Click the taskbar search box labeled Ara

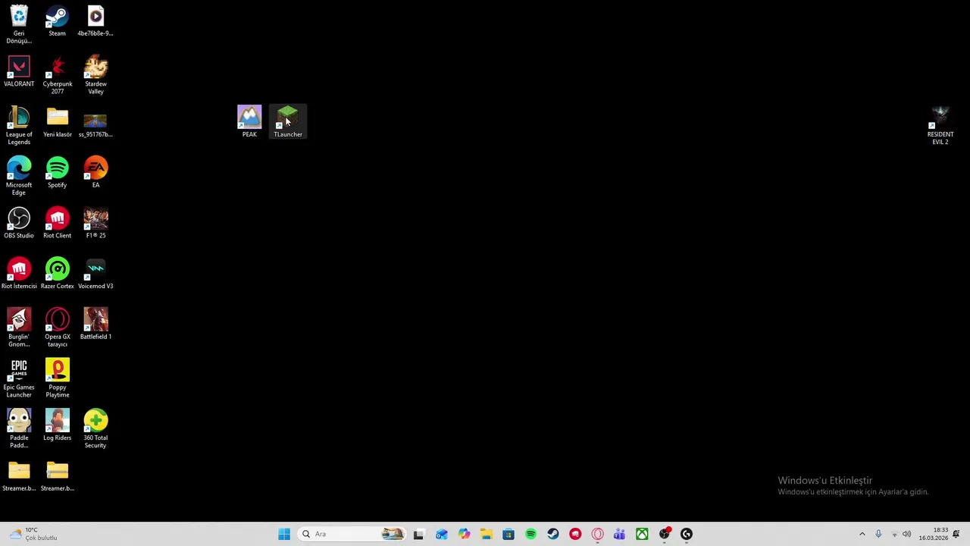point(352,534)
